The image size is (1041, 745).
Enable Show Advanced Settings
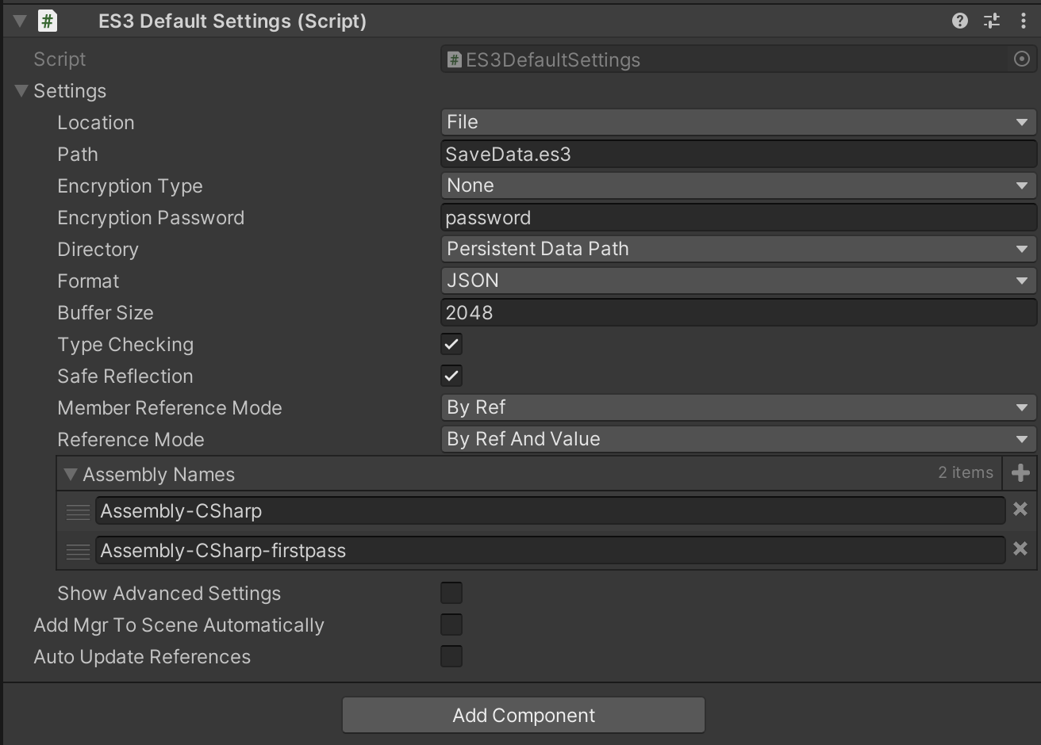(x=451, y=594)
